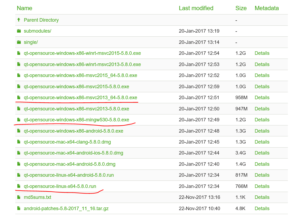Download qt-opensource-windows-x86-msvc2013_64-5.8.0.exe
301x216 pixels.
81,98
